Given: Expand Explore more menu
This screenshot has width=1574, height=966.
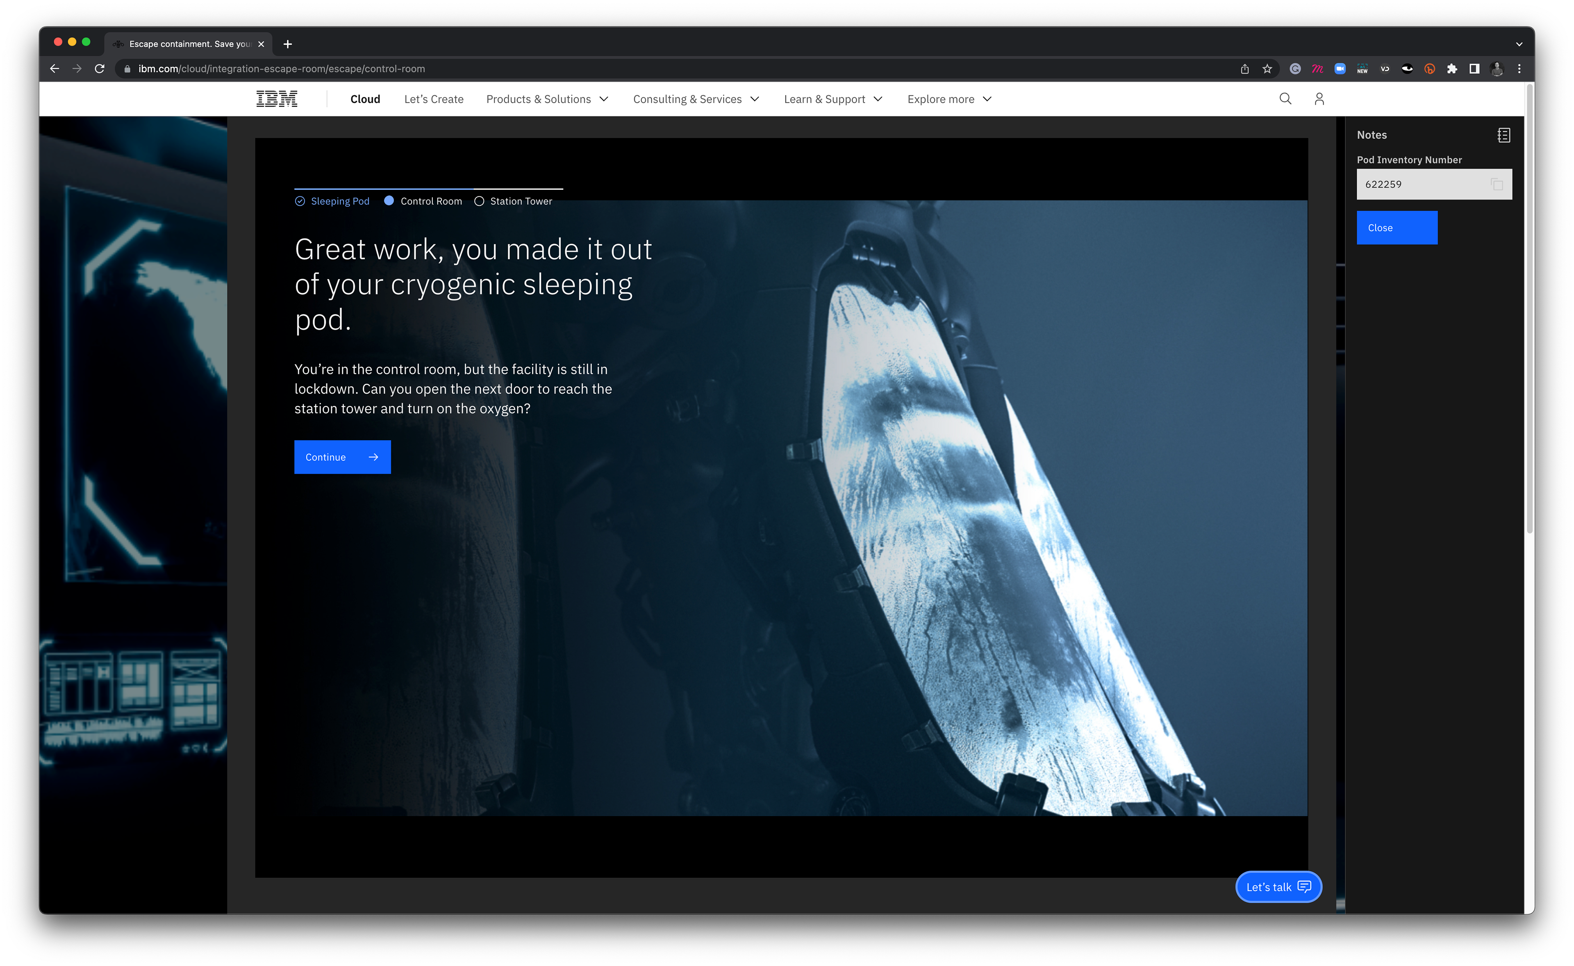Looking at the screenshot, I should (x=949, y=99).
